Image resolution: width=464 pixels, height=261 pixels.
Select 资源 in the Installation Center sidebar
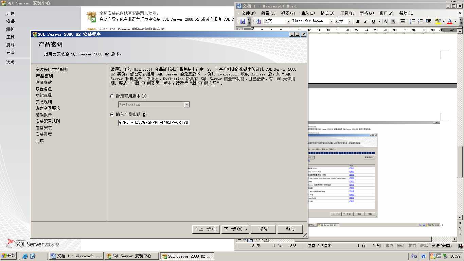click(11, 45)
